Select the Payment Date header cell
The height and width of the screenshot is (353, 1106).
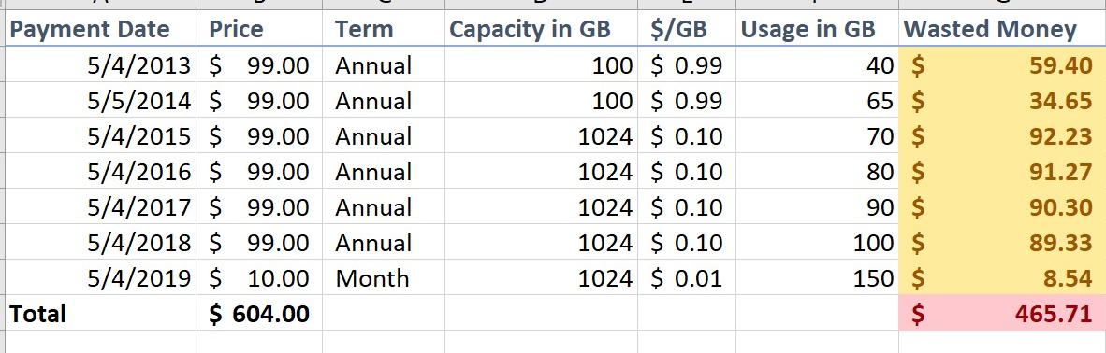(100, 29)
